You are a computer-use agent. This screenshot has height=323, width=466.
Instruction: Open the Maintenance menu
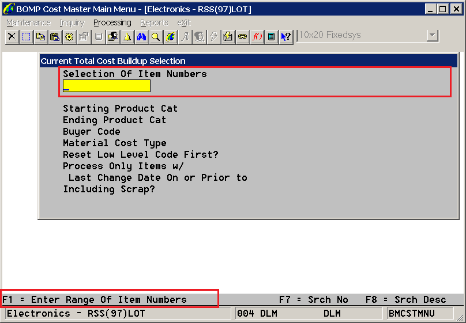(x=28, y=23)
